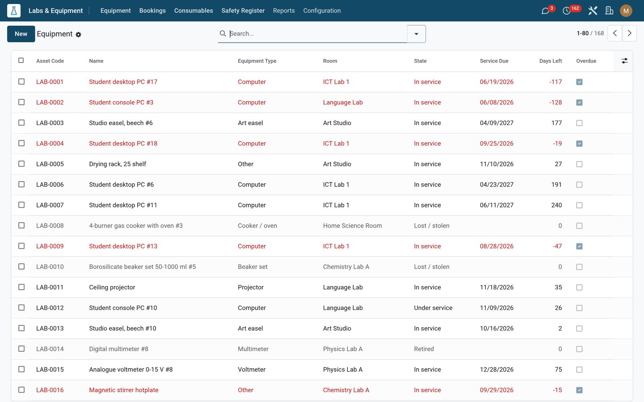Open the Magnetic stirrer hotplate record
This screenshot has height=402, width=644.
point(124,390)
